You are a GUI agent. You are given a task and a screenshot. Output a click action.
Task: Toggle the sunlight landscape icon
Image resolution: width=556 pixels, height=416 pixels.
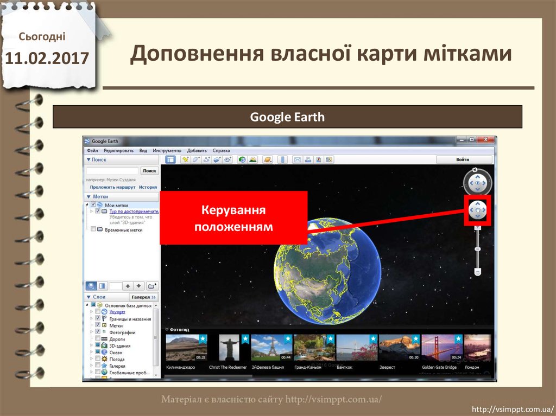click(253, 159)
